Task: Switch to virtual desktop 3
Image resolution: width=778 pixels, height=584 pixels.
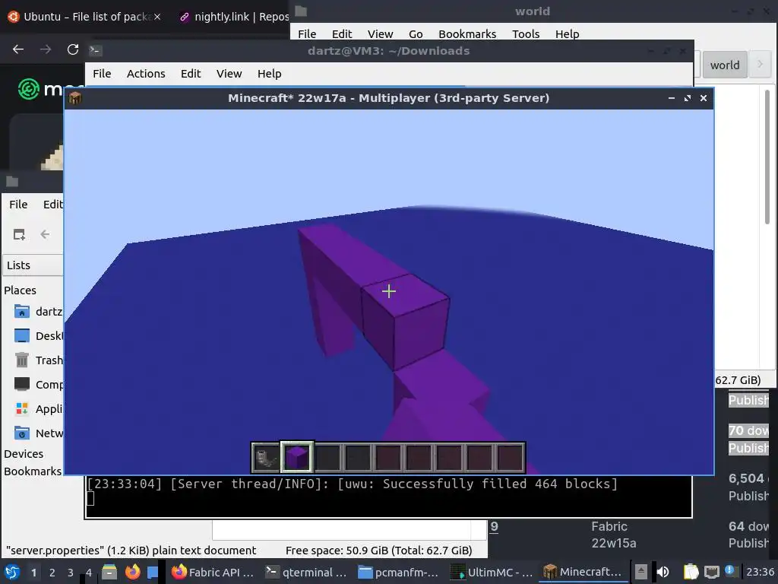Action: (x=71, y=573)
